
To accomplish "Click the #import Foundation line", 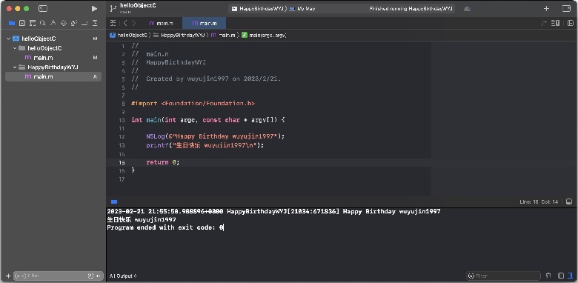I will [193, 104].
